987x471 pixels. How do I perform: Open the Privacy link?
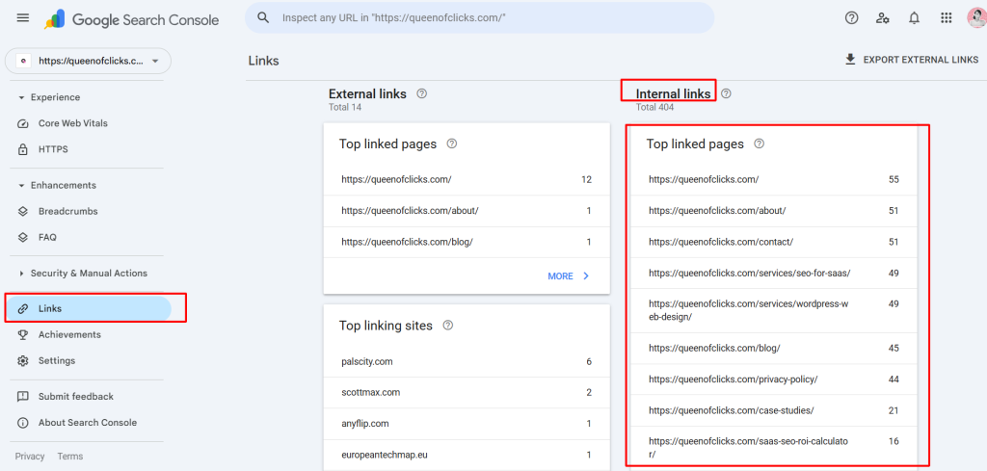[x=30, y=457]
